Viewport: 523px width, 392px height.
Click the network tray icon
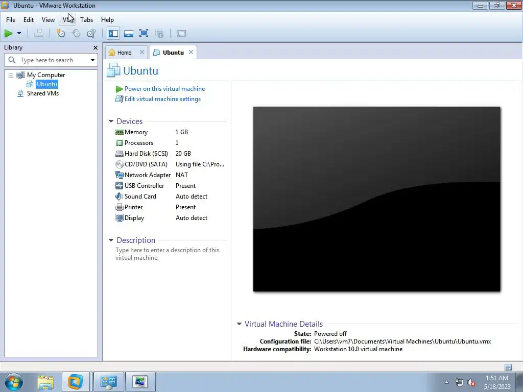(x=459, y=382)
